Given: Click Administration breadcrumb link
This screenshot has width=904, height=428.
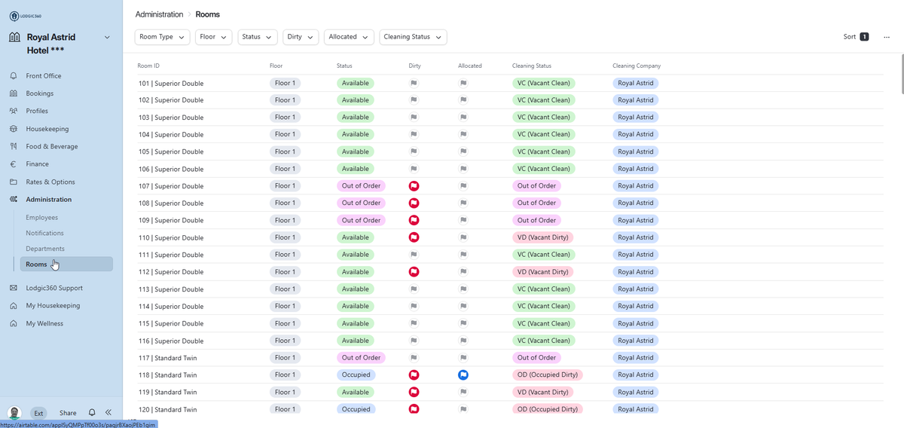Looking at the screenshot, I should [159, 14].
